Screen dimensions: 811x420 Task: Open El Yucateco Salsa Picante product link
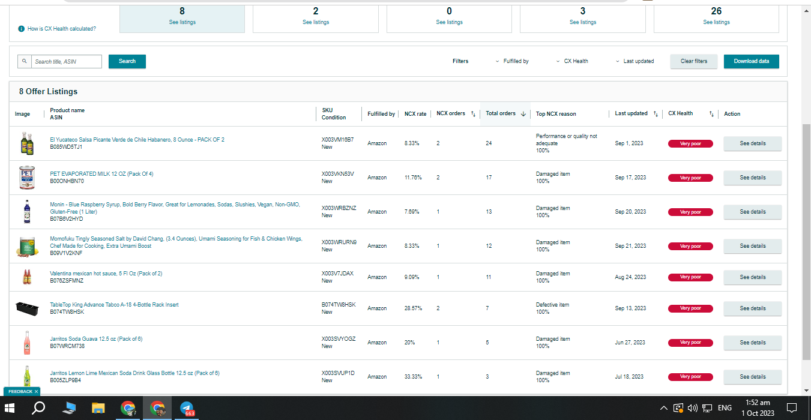tap(137, 140)
